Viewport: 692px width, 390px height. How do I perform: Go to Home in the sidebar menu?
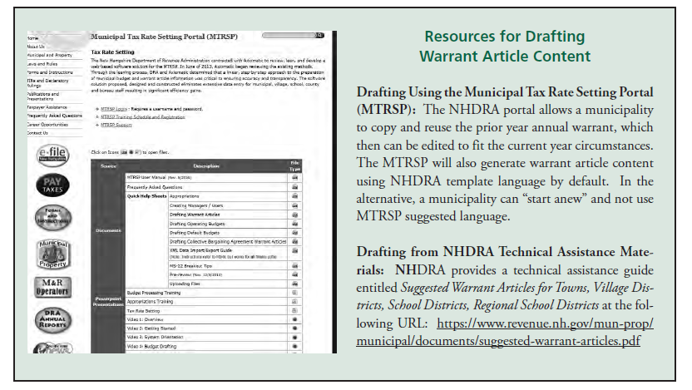(33, 38)
